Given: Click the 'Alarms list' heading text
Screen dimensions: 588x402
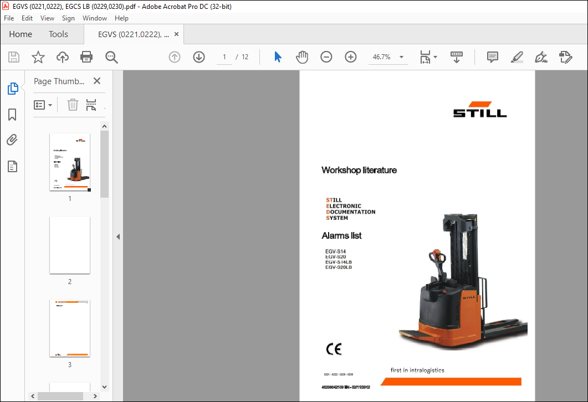Looking at the screenshot, I should (x=341, y=236).
